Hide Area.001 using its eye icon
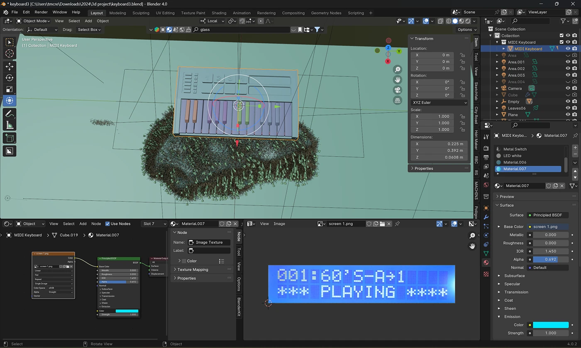 click(568, 62)
